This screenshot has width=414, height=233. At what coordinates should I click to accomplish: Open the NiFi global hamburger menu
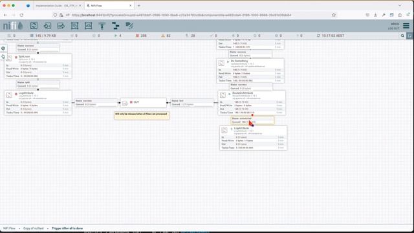(x=406, y=26)
